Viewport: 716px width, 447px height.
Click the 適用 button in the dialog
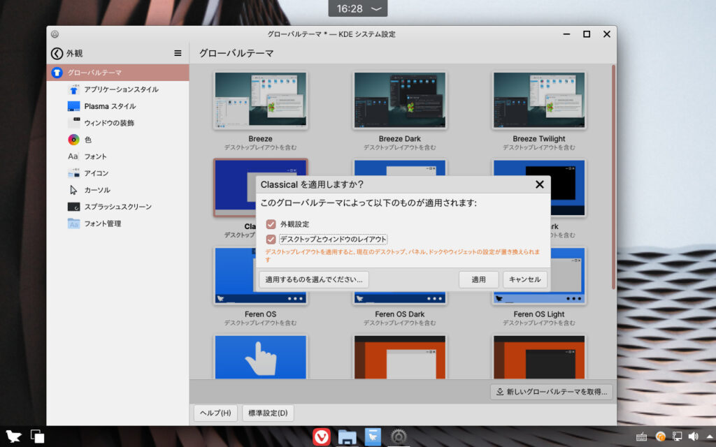tap(478, 279)
